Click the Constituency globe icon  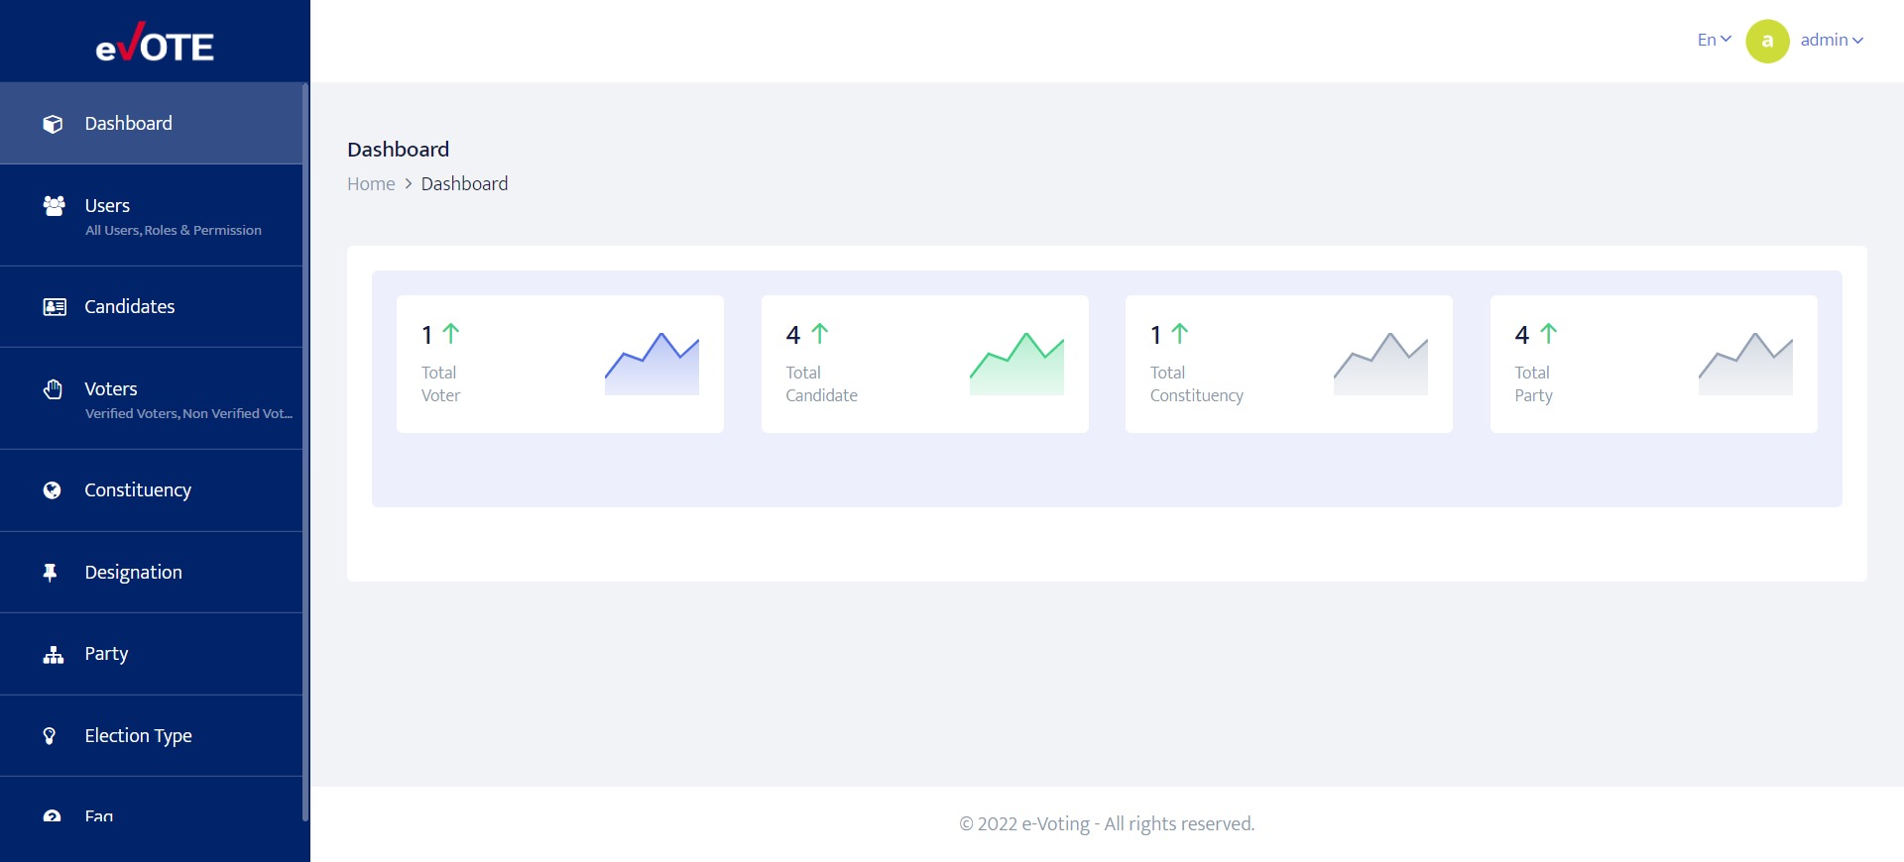click(53, 490)
